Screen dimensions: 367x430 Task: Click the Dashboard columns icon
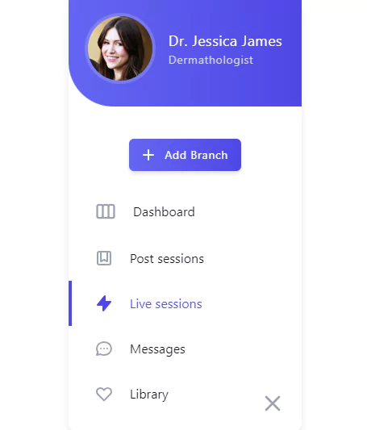[106, 211]
